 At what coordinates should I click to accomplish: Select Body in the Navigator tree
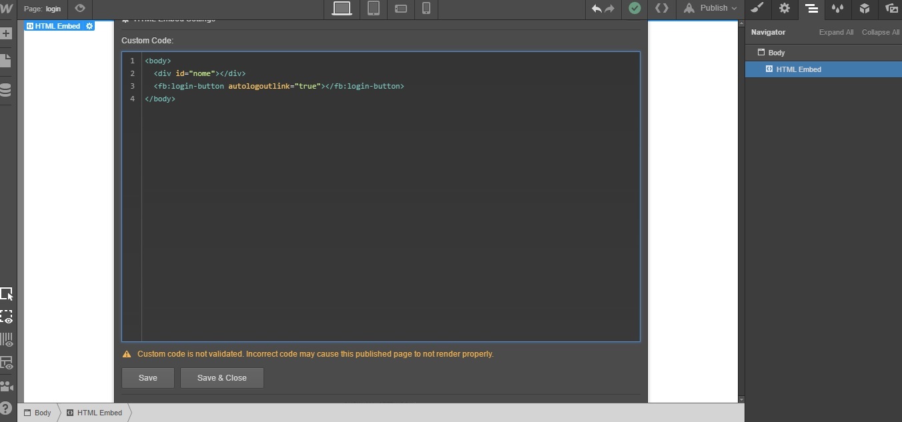[777, 53]
